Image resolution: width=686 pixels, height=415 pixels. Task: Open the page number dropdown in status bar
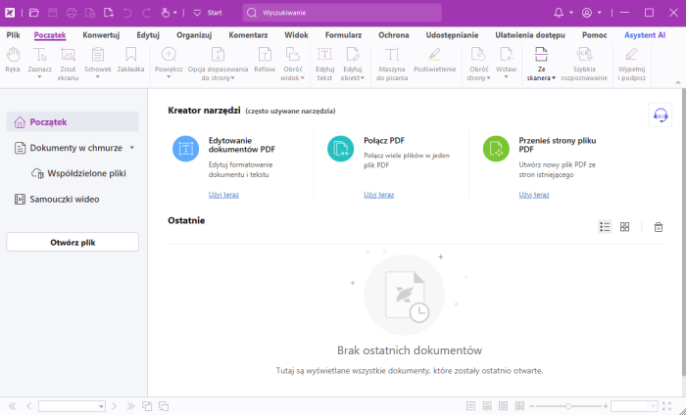point(101,406)
